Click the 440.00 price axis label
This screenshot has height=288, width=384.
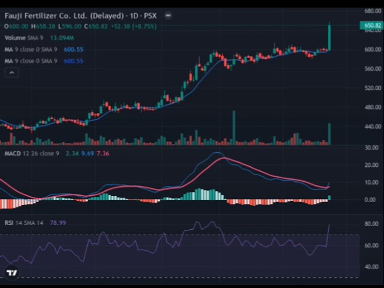pos(373,127)
